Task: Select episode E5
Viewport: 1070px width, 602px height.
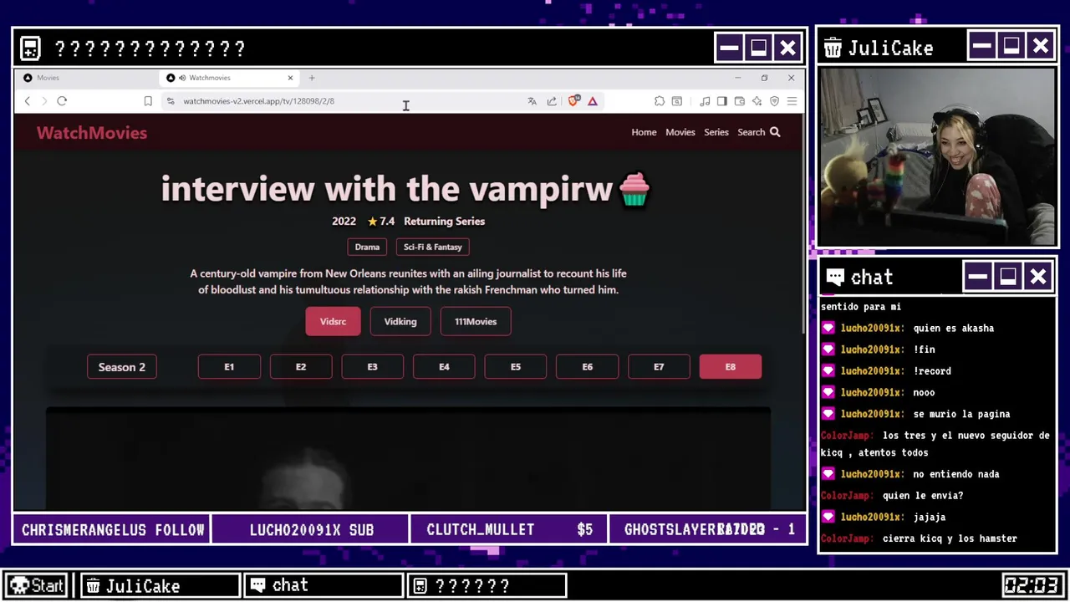Action: [x=516, y=367]
